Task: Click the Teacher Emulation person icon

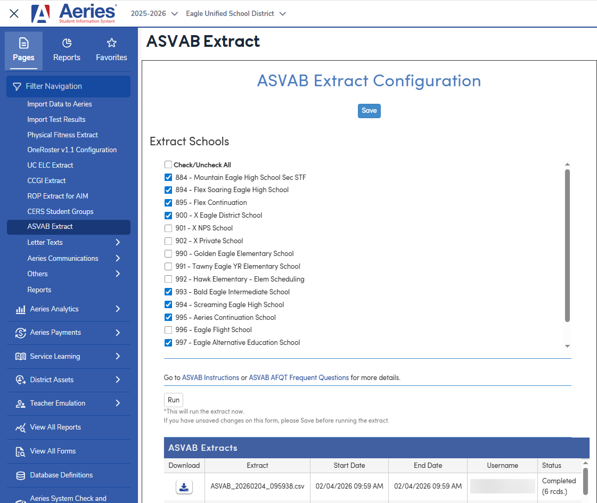Action: click(21, 403)
